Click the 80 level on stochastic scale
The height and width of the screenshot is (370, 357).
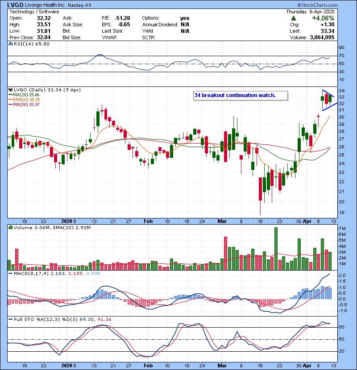[341, 327]
